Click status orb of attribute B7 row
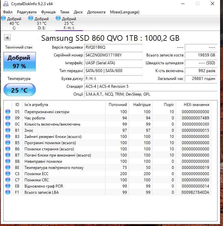The width and height of the screenshot is (223, 226). (8, 155)
